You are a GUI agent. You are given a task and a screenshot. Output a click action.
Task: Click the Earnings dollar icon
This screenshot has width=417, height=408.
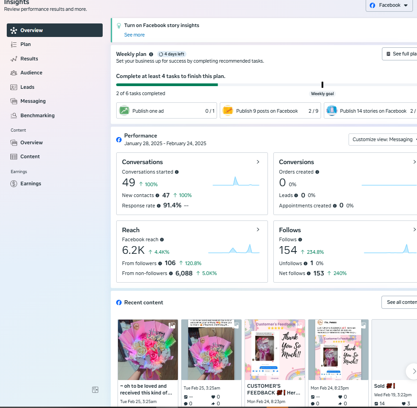click(x=14, y=183)
